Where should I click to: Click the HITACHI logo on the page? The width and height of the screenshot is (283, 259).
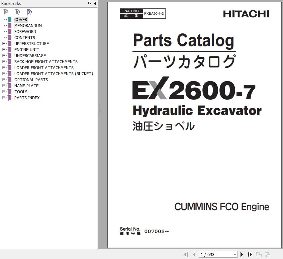click(246, 14)
